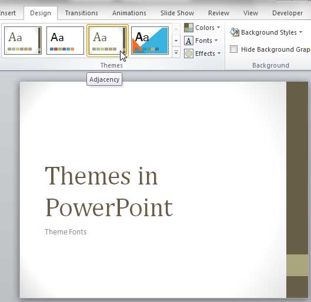Open the Developer tab
The height and width of the screenshot is (302, 311).
pos(287,13)
